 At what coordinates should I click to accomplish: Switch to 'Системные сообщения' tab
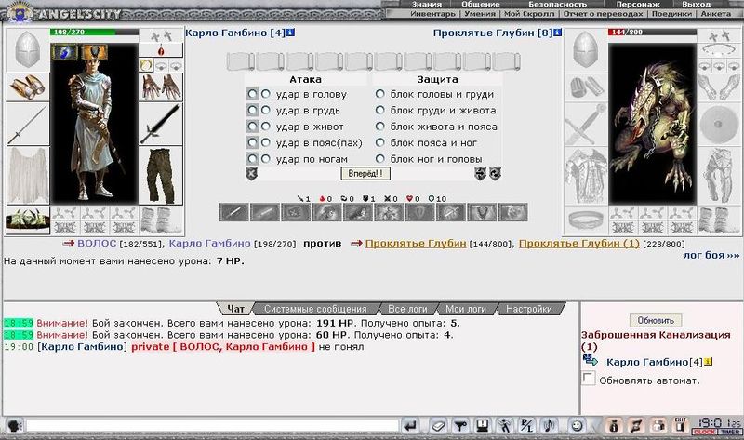pyautogui.click(x=315, y=308)
